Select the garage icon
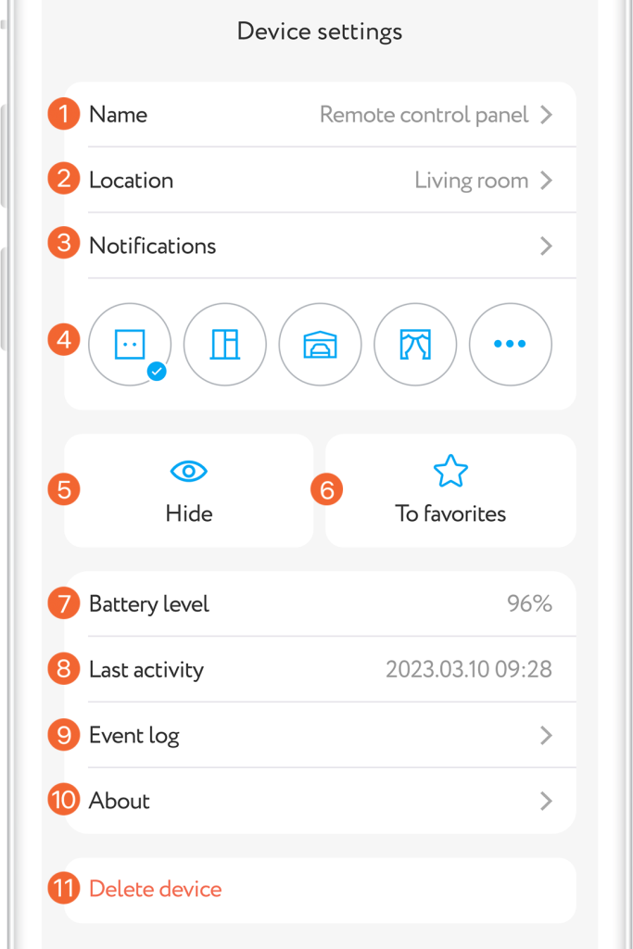 [x=320, y=344]
